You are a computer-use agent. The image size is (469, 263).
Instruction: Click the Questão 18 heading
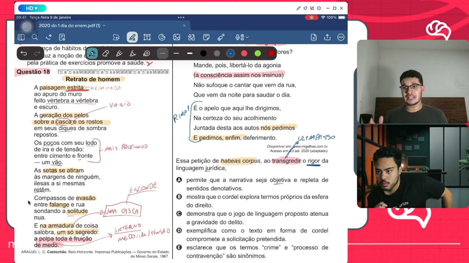[33, 72]
